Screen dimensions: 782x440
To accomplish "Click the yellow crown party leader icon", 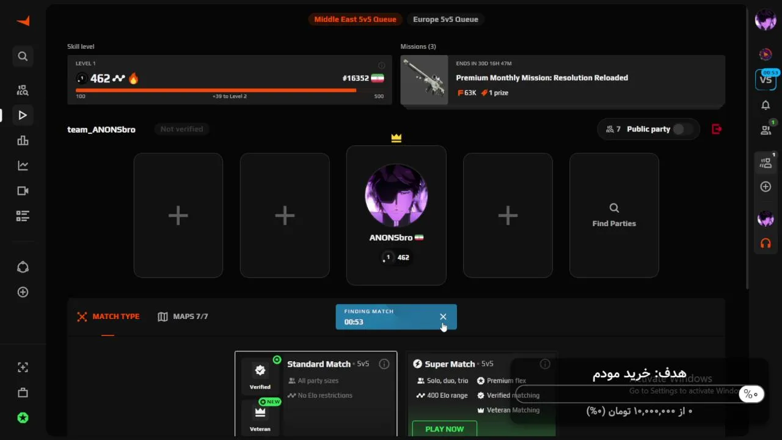I will (396, 138).
